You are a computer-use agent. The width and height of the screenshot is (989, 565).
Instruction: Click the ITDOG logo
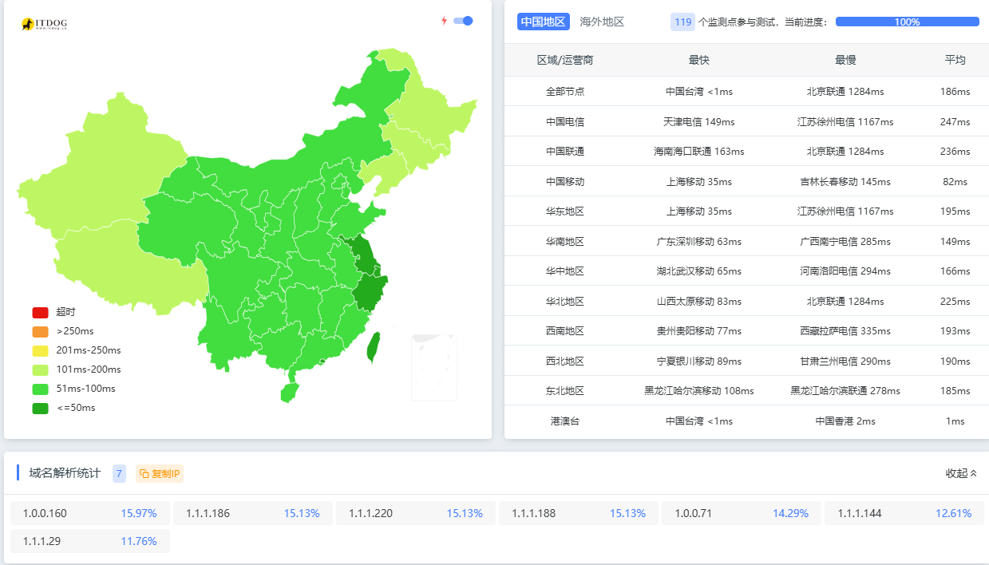(x=44, y=25)
